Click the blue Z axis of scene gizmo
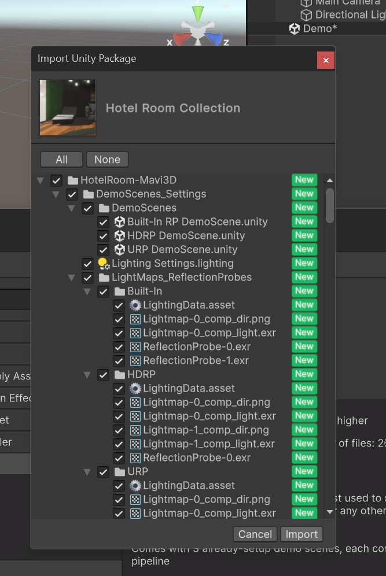 point(214,39)
